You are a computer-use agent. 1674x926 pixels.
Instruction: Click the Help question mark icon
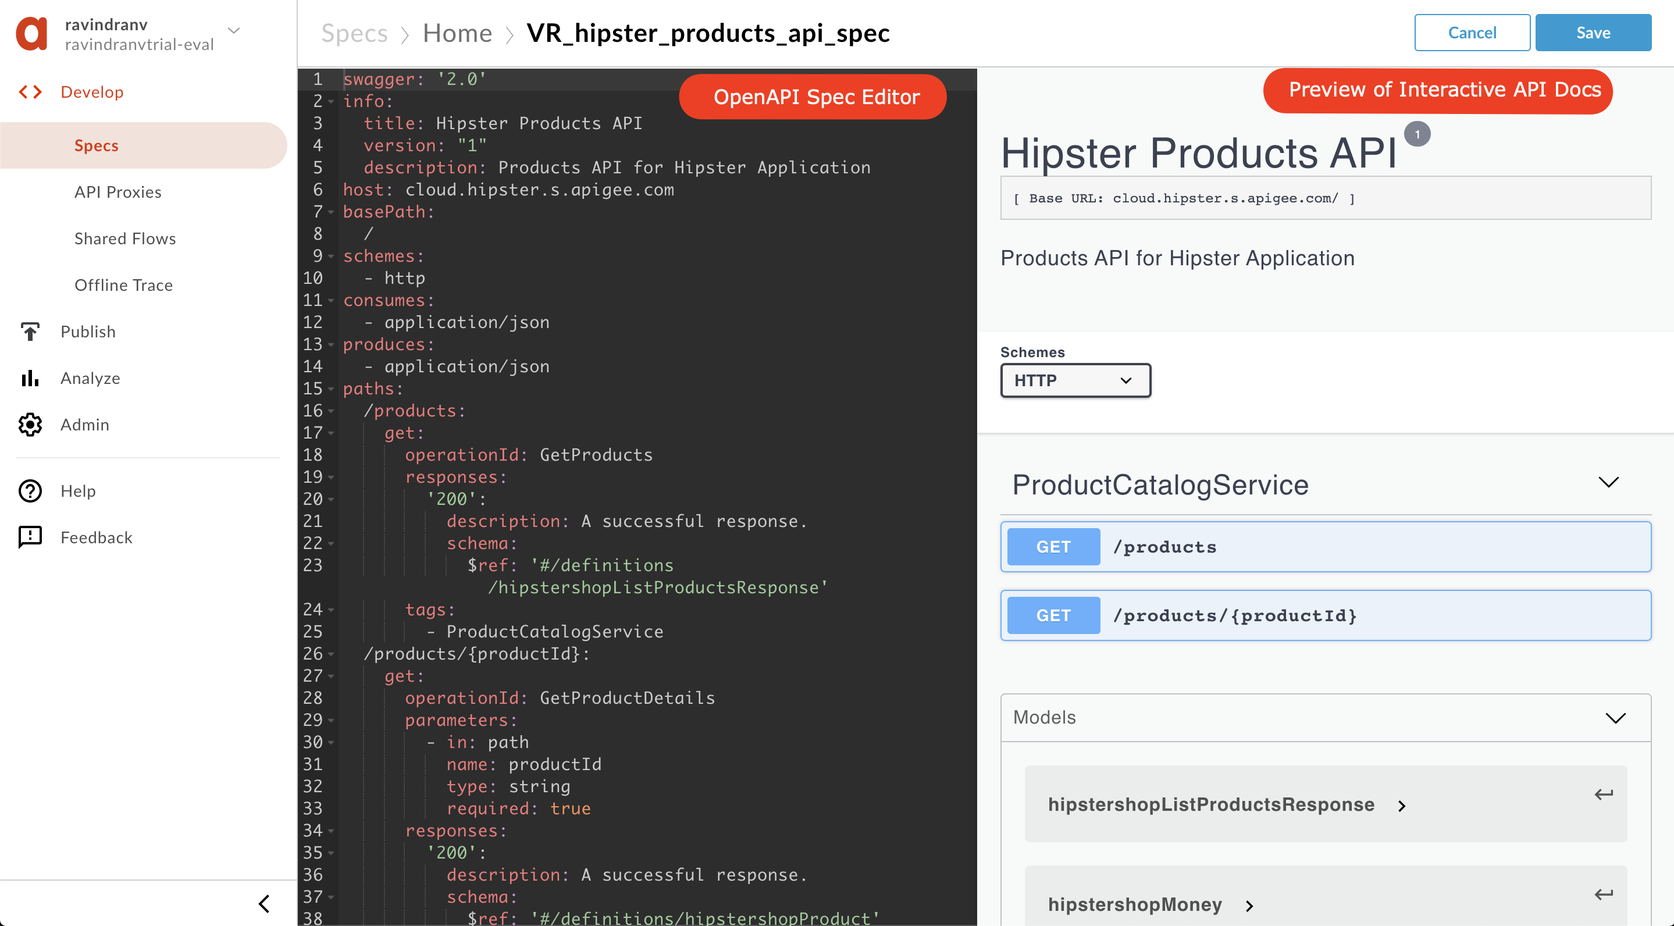point(30,492)
